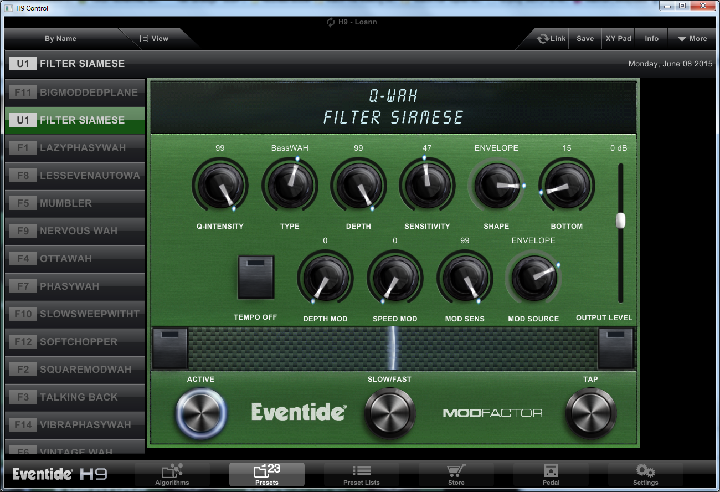Viewport: 720px width, 492px height.
Task: Select the MUMBLER preset
Action: [75, 203]
